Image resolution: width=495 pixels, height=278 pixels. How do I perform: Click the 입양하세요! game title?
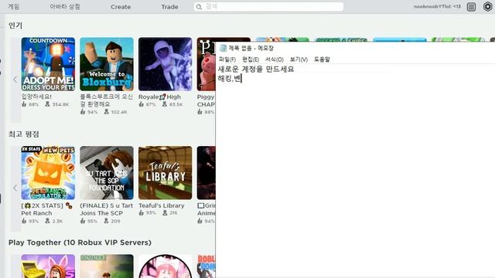[x=36, y=97]
